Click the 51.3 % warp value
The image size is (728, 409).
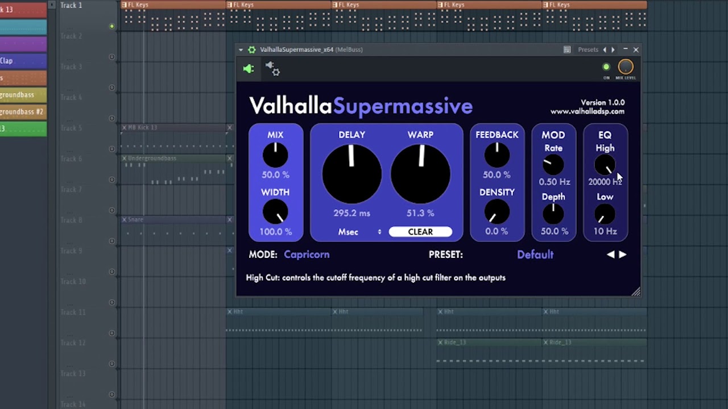(420, 214)
